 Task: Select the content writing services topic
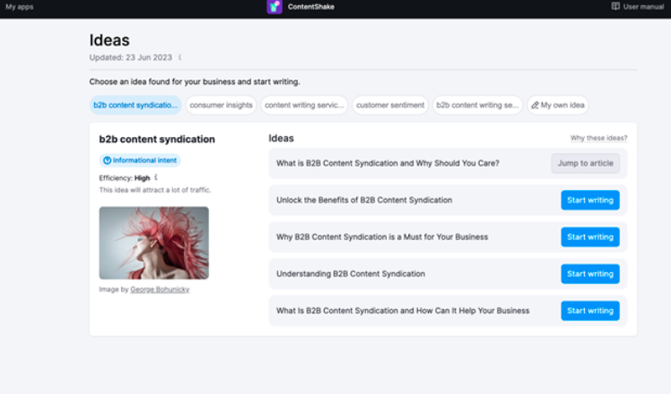[x=305, y=105]
